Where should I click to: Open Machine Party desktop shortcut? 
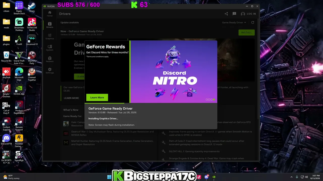click(x=32, y=58)
